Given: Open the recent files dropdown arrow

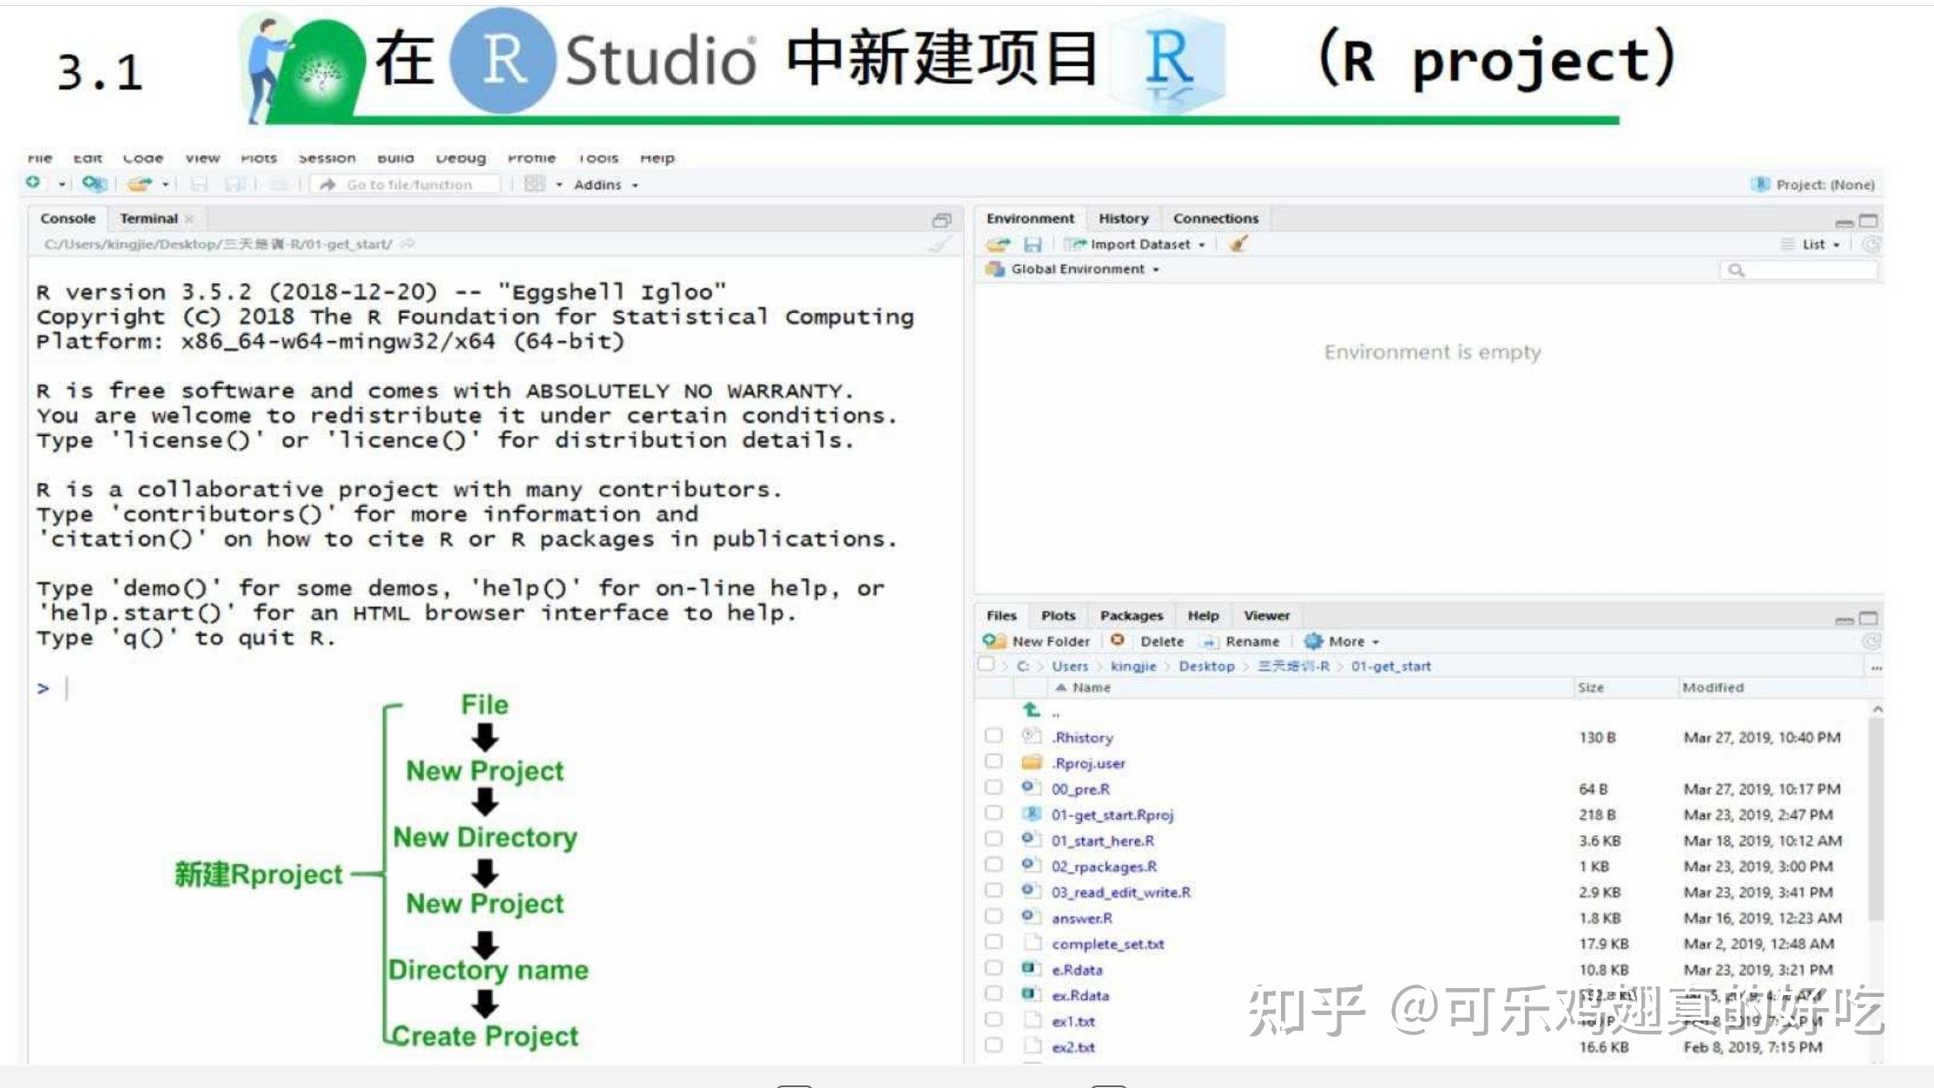Looking at the screenshot, I should coord(165,185).
